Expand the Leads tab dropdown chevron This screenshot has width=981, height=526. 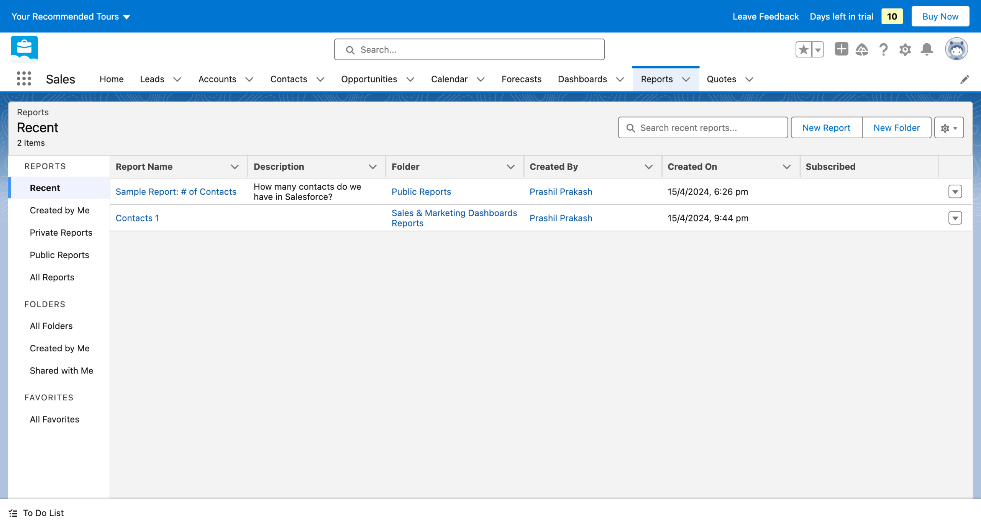click(x=177, y=79)
